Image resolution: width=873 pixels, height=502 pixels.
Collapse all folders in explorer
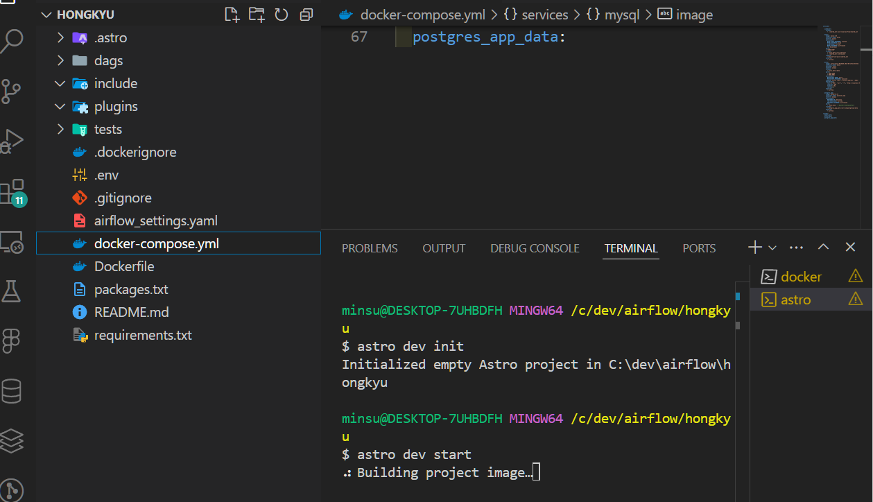pyautogui.click(x=306, y=15)
